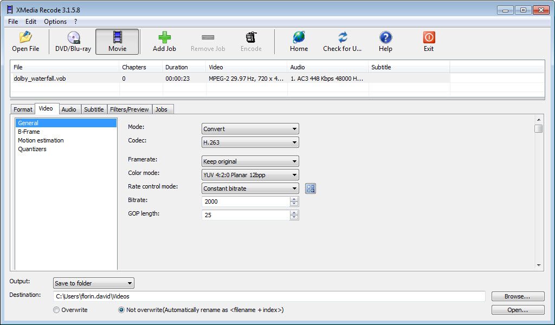Click the Chapters column header
This screenshot has height=325, width=555.
coord(141,67)
